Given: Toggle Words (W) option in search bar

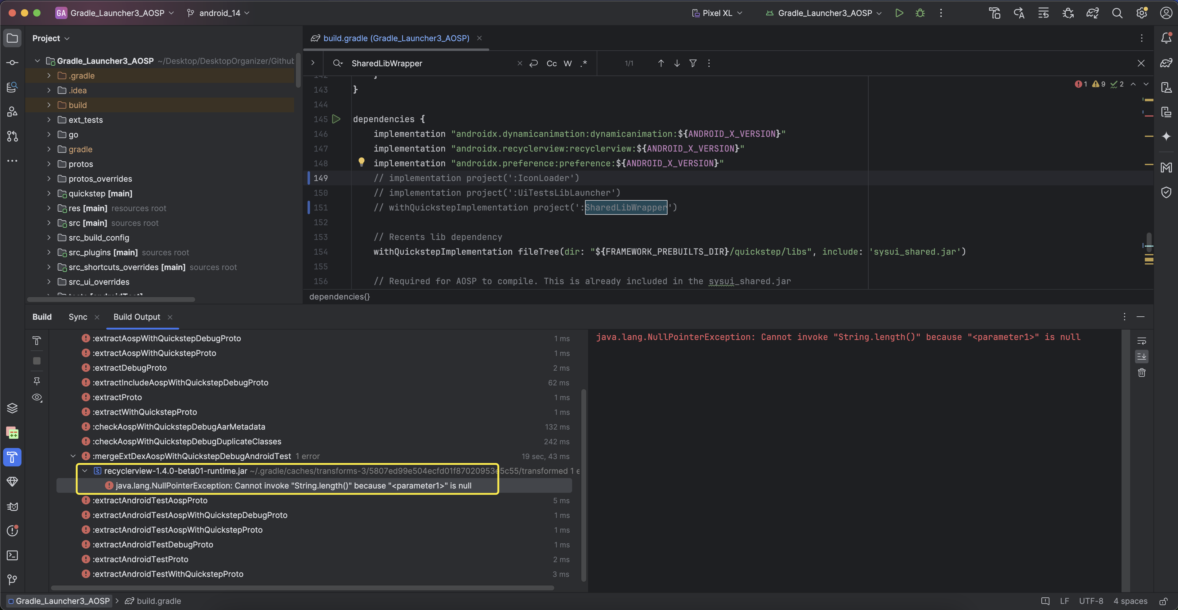Looking at the screenshot, I should pos(568,63).
